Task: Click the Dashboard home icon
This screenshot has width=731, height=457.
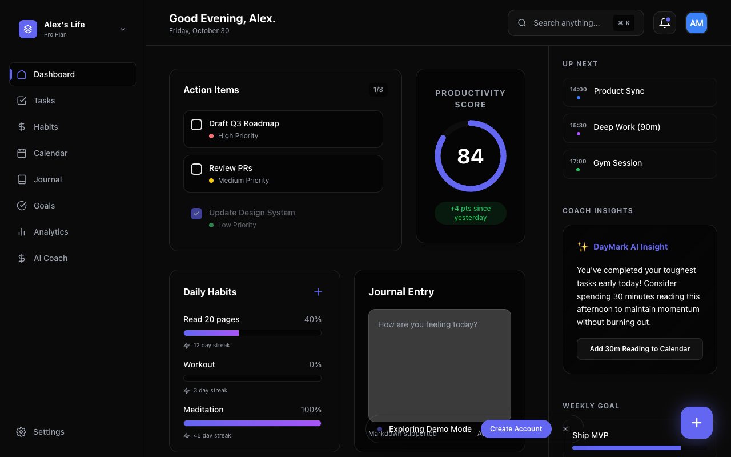Action: 22,74
